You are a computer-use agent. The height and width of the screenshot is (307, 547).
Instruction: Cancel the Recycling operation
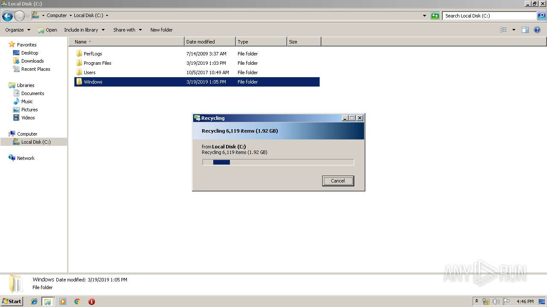338,181
